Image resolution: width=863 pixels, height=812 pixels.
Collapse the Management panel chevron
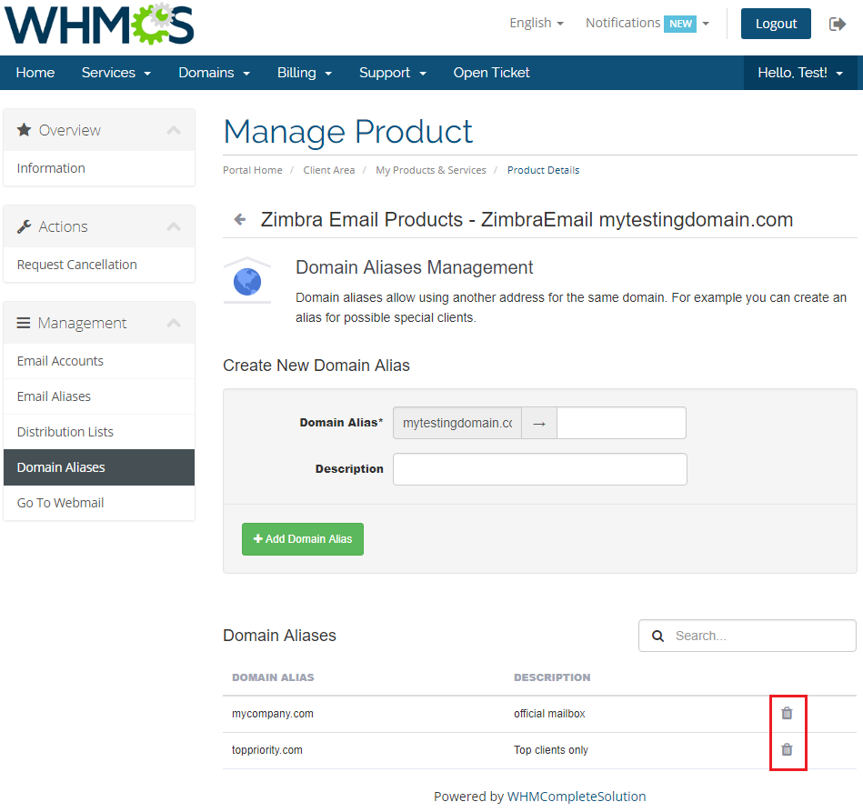pyautogui.click(x=174, y=323)
